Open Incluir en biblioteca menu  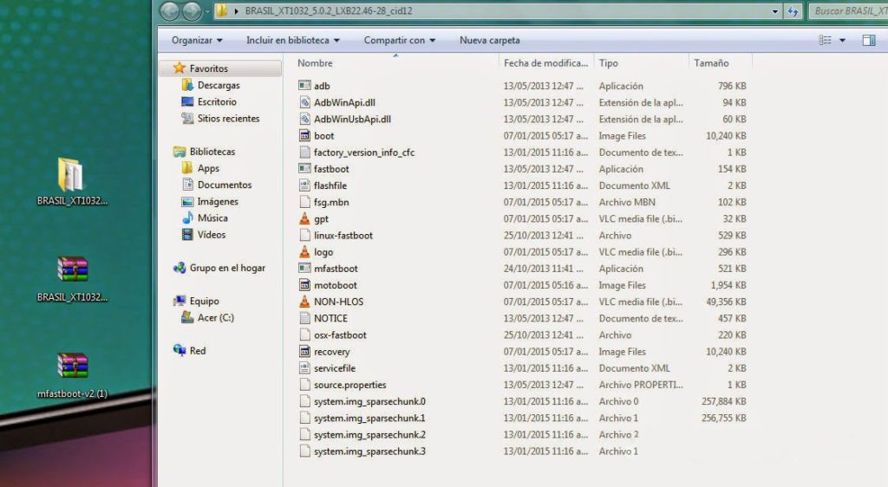(x=293, y=40)
